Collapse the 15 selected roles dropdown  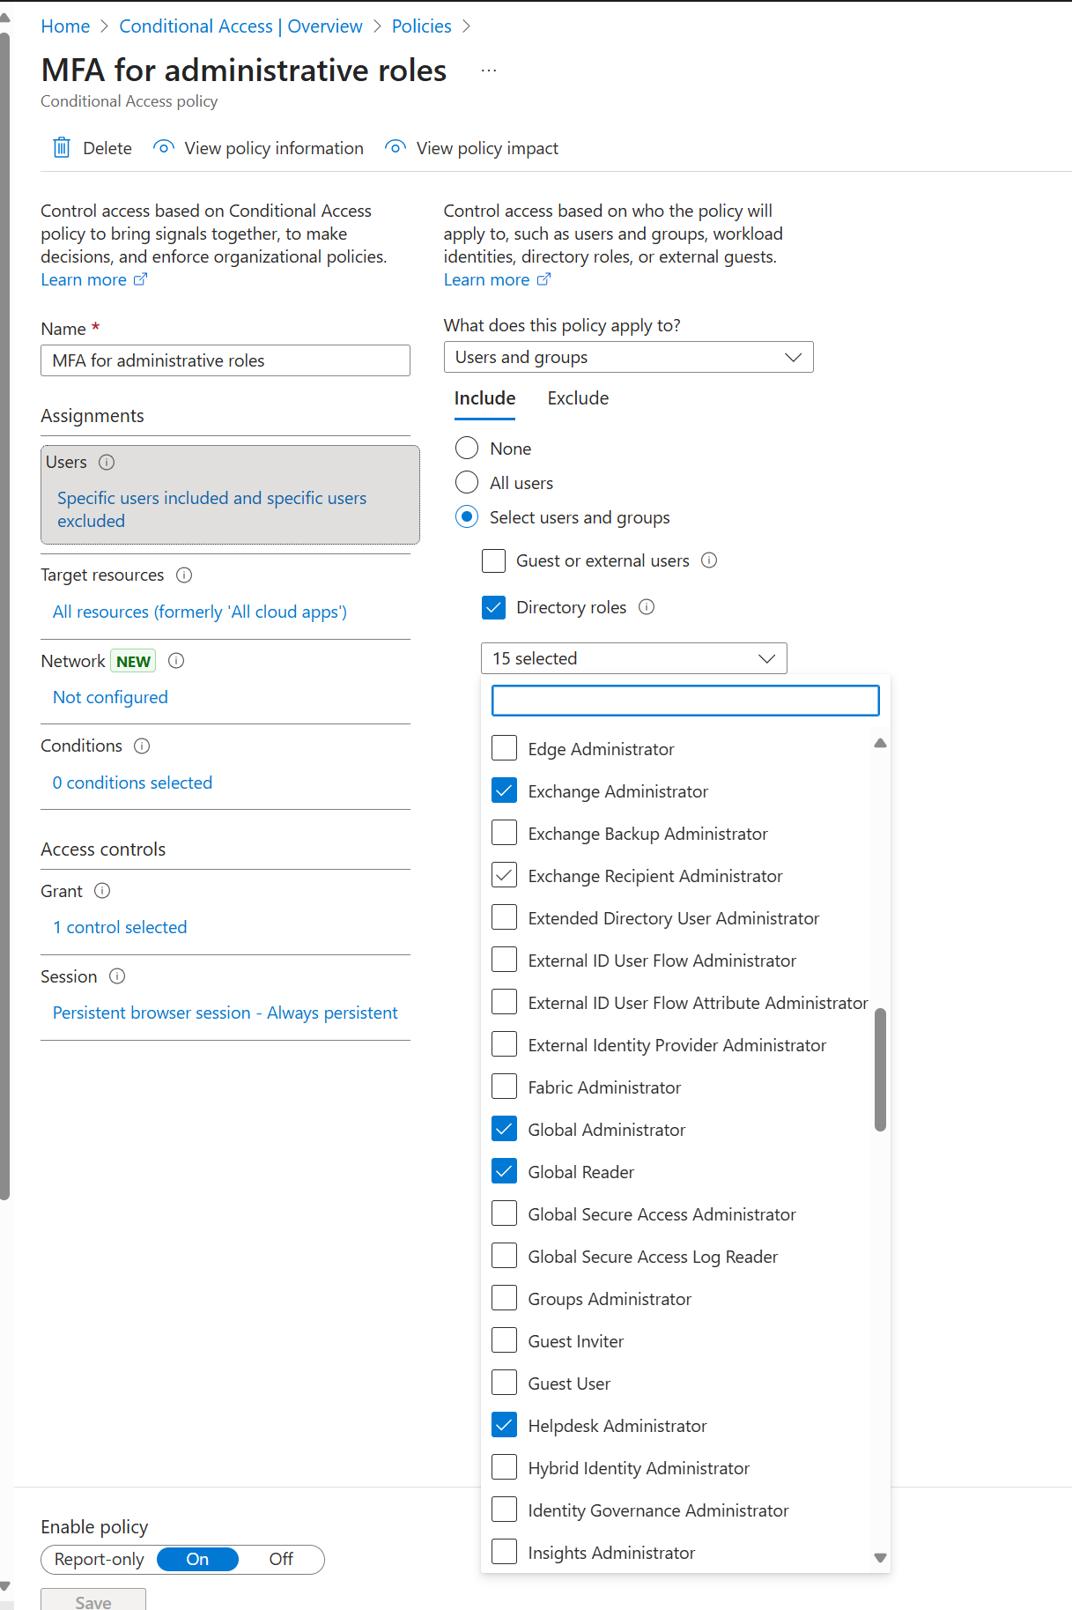[x=633, y=658]
